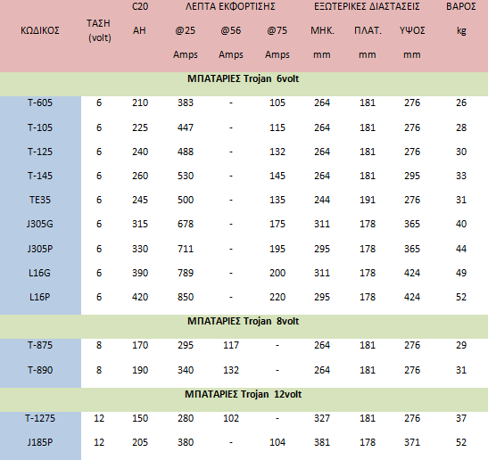Click the T-105 code cell
The image size is (488, 460).
coord(40,127)
